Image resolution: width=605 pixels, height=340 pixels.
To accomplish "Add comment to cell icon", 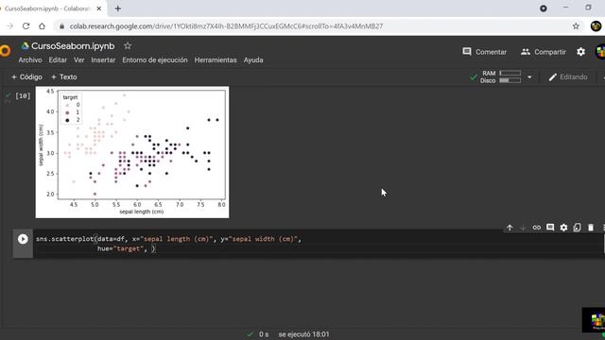I will tap(550, 228).
